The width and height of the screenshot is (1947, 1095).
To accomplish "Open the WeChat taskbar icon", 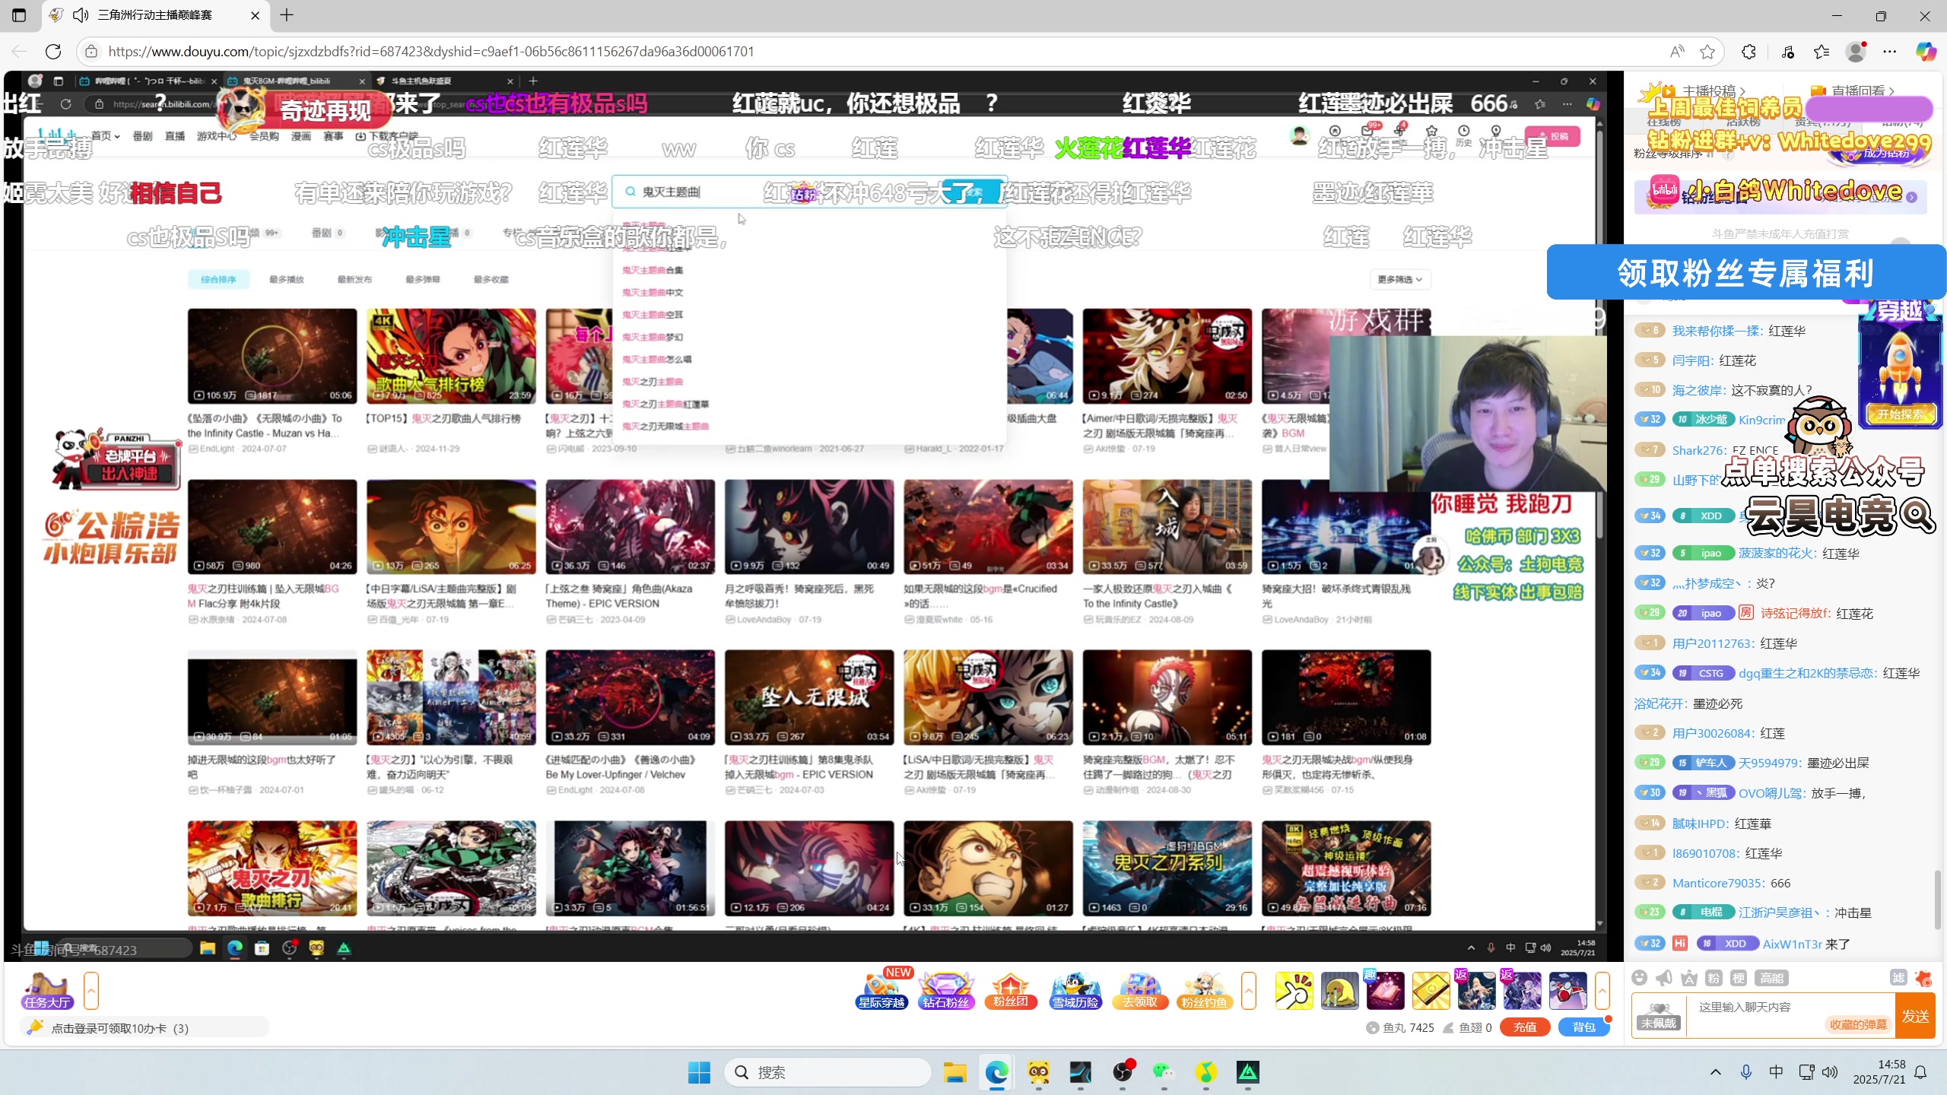I will coord(1163,1072).
